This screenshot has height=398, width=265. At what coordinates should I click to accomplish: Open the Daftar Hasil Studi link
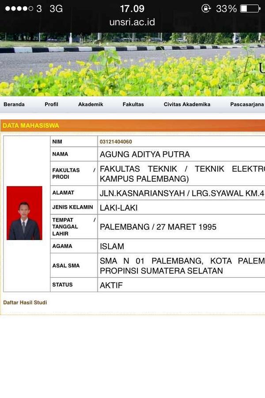(x=25, y=302)
